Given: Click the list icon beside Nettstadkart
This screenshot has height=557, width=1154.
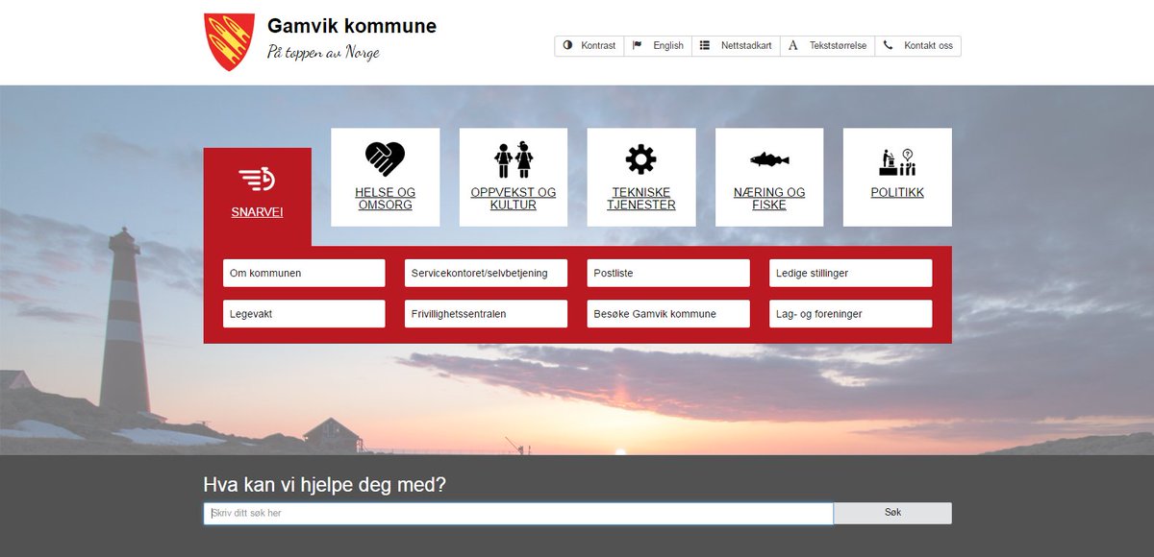Looking at the screenshot, I should 705,45.
